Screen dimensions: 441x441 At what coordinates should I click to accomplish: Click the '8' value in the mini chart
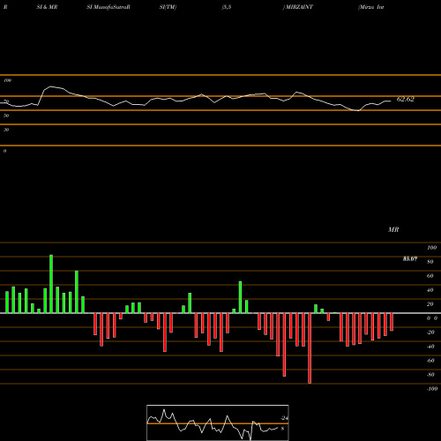(282, 429)
